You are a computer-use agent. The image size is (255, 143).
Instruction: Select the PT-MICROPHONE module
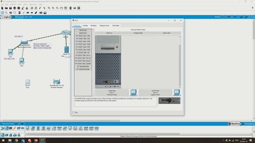[x=83, y=69]
